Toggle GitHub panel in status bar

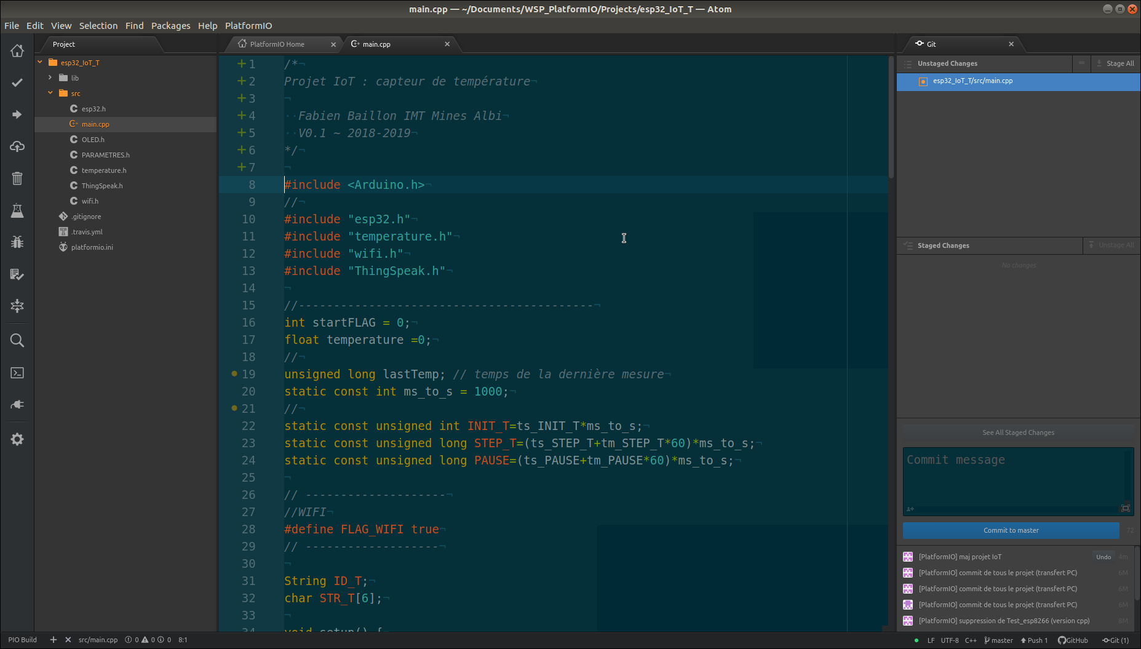[1073, 640]
